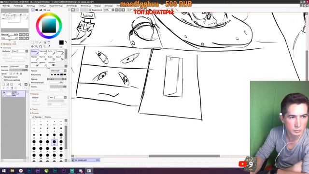Select the softest brush hardness shape
The image size is (309, 174).
pyautogui.click(x=52, y=74)
